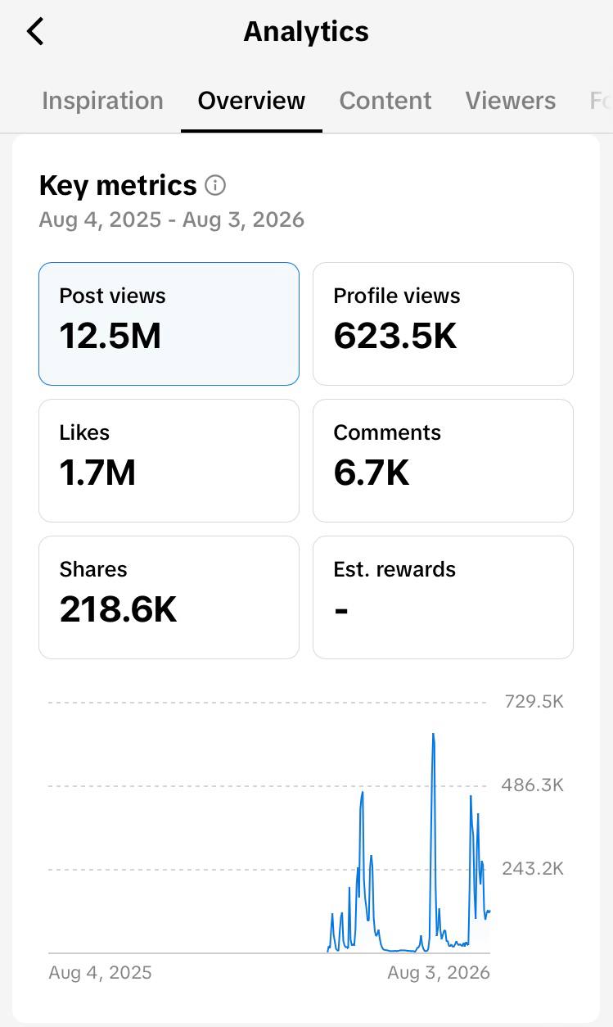Viewport: 613px width, 1027px height.
Task: Tap the Aug 3, 2026 chart end label
Action: click(x=439, y=972)
